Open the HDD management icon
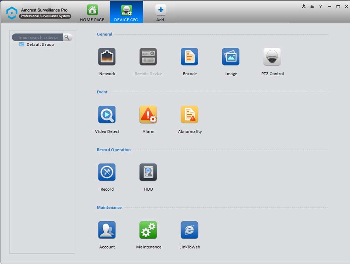 pos(148,172)
